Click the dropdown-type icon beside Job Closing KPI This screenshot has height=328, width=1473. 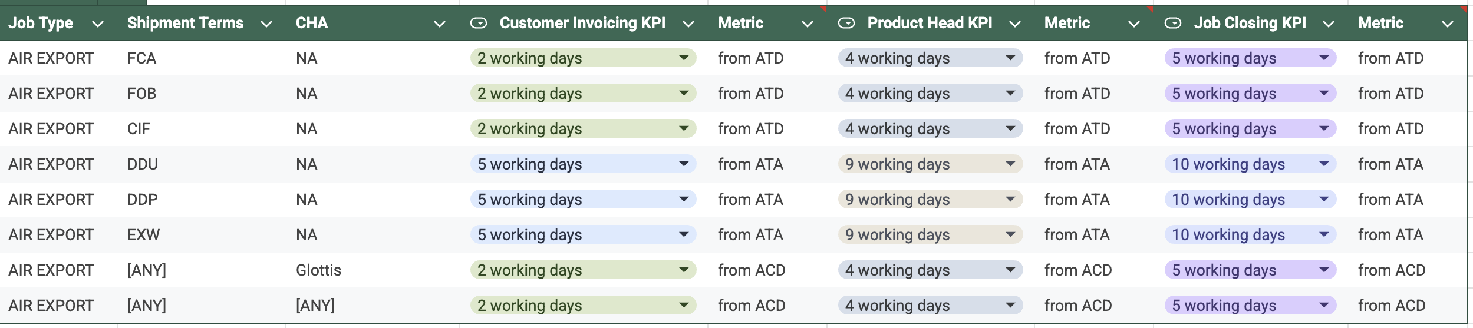[1172, 24]
